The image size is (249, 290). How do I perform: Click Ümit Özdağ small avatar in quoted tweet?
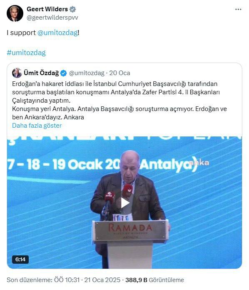[17, 73]
